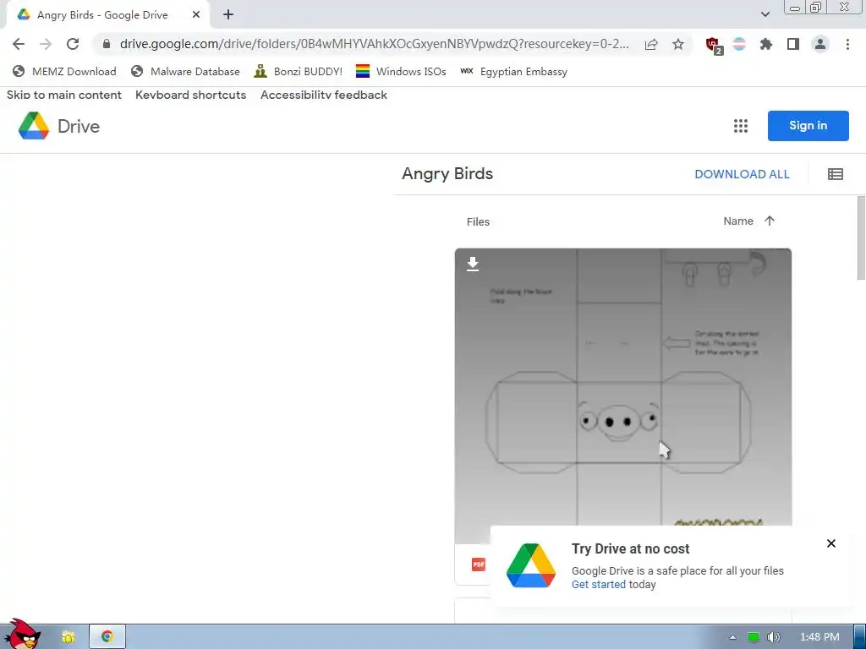Click the Show desktop button
Image resolution: width=866 pixels, height=649 pixels.
click(x=859, y=637)
